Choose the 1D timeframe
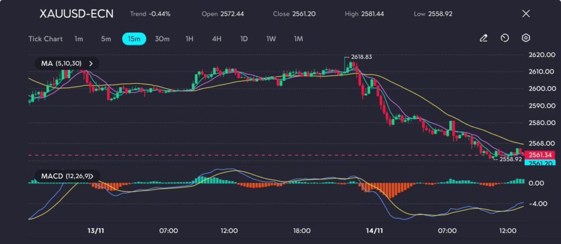 pyautogui.click(x=244, y=39)
